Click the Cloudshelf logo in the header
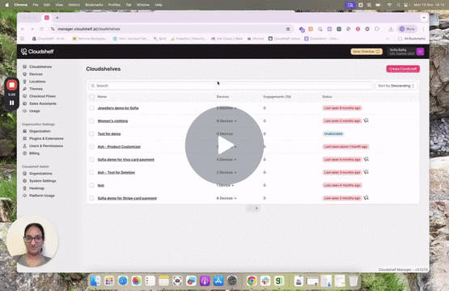This screenshot has height=291, width=449. pyautogui.click(x=37, y=52)
